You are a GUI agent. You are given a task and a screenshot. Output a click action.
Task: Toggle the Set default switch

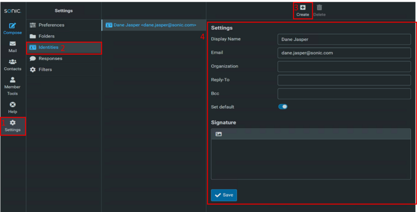[x=283, y=107]
